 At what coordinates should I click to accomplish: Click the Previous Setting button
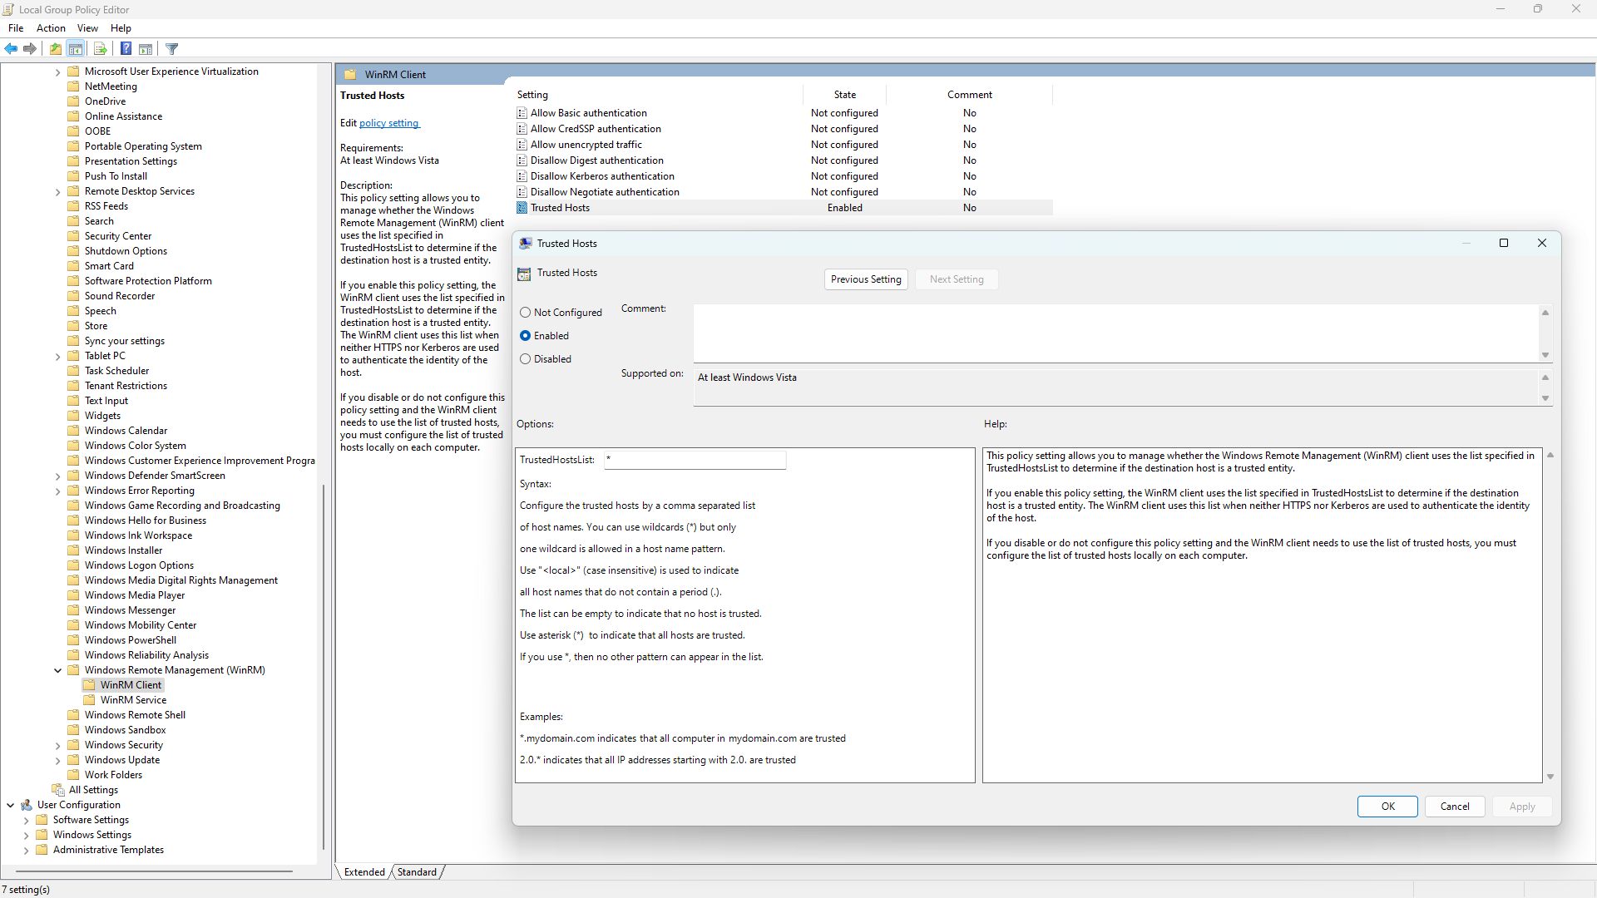coord(866,279)
